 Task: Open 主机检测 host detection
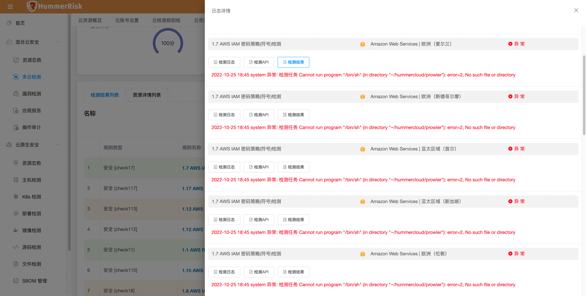(x=32, y=180)
